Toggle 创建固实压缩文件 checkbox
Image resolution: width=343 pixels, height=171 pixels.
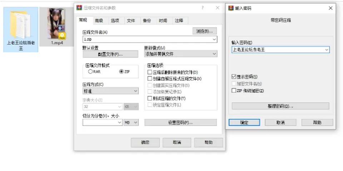150,85
